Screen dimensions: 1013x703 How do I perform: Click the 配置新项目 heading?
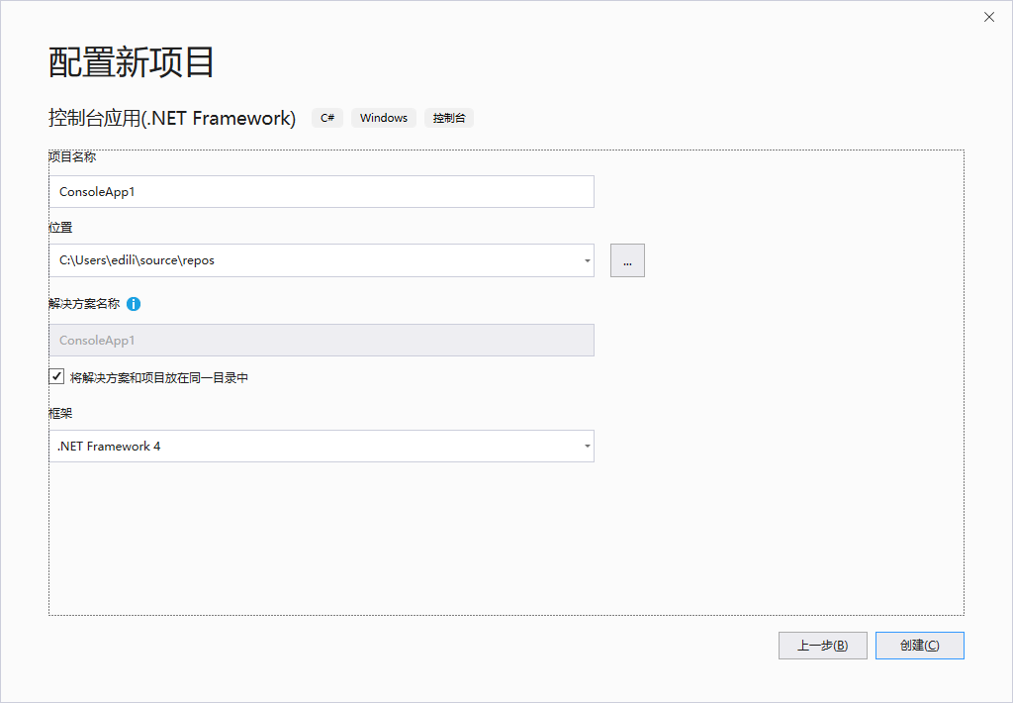[x=132, y=62]
